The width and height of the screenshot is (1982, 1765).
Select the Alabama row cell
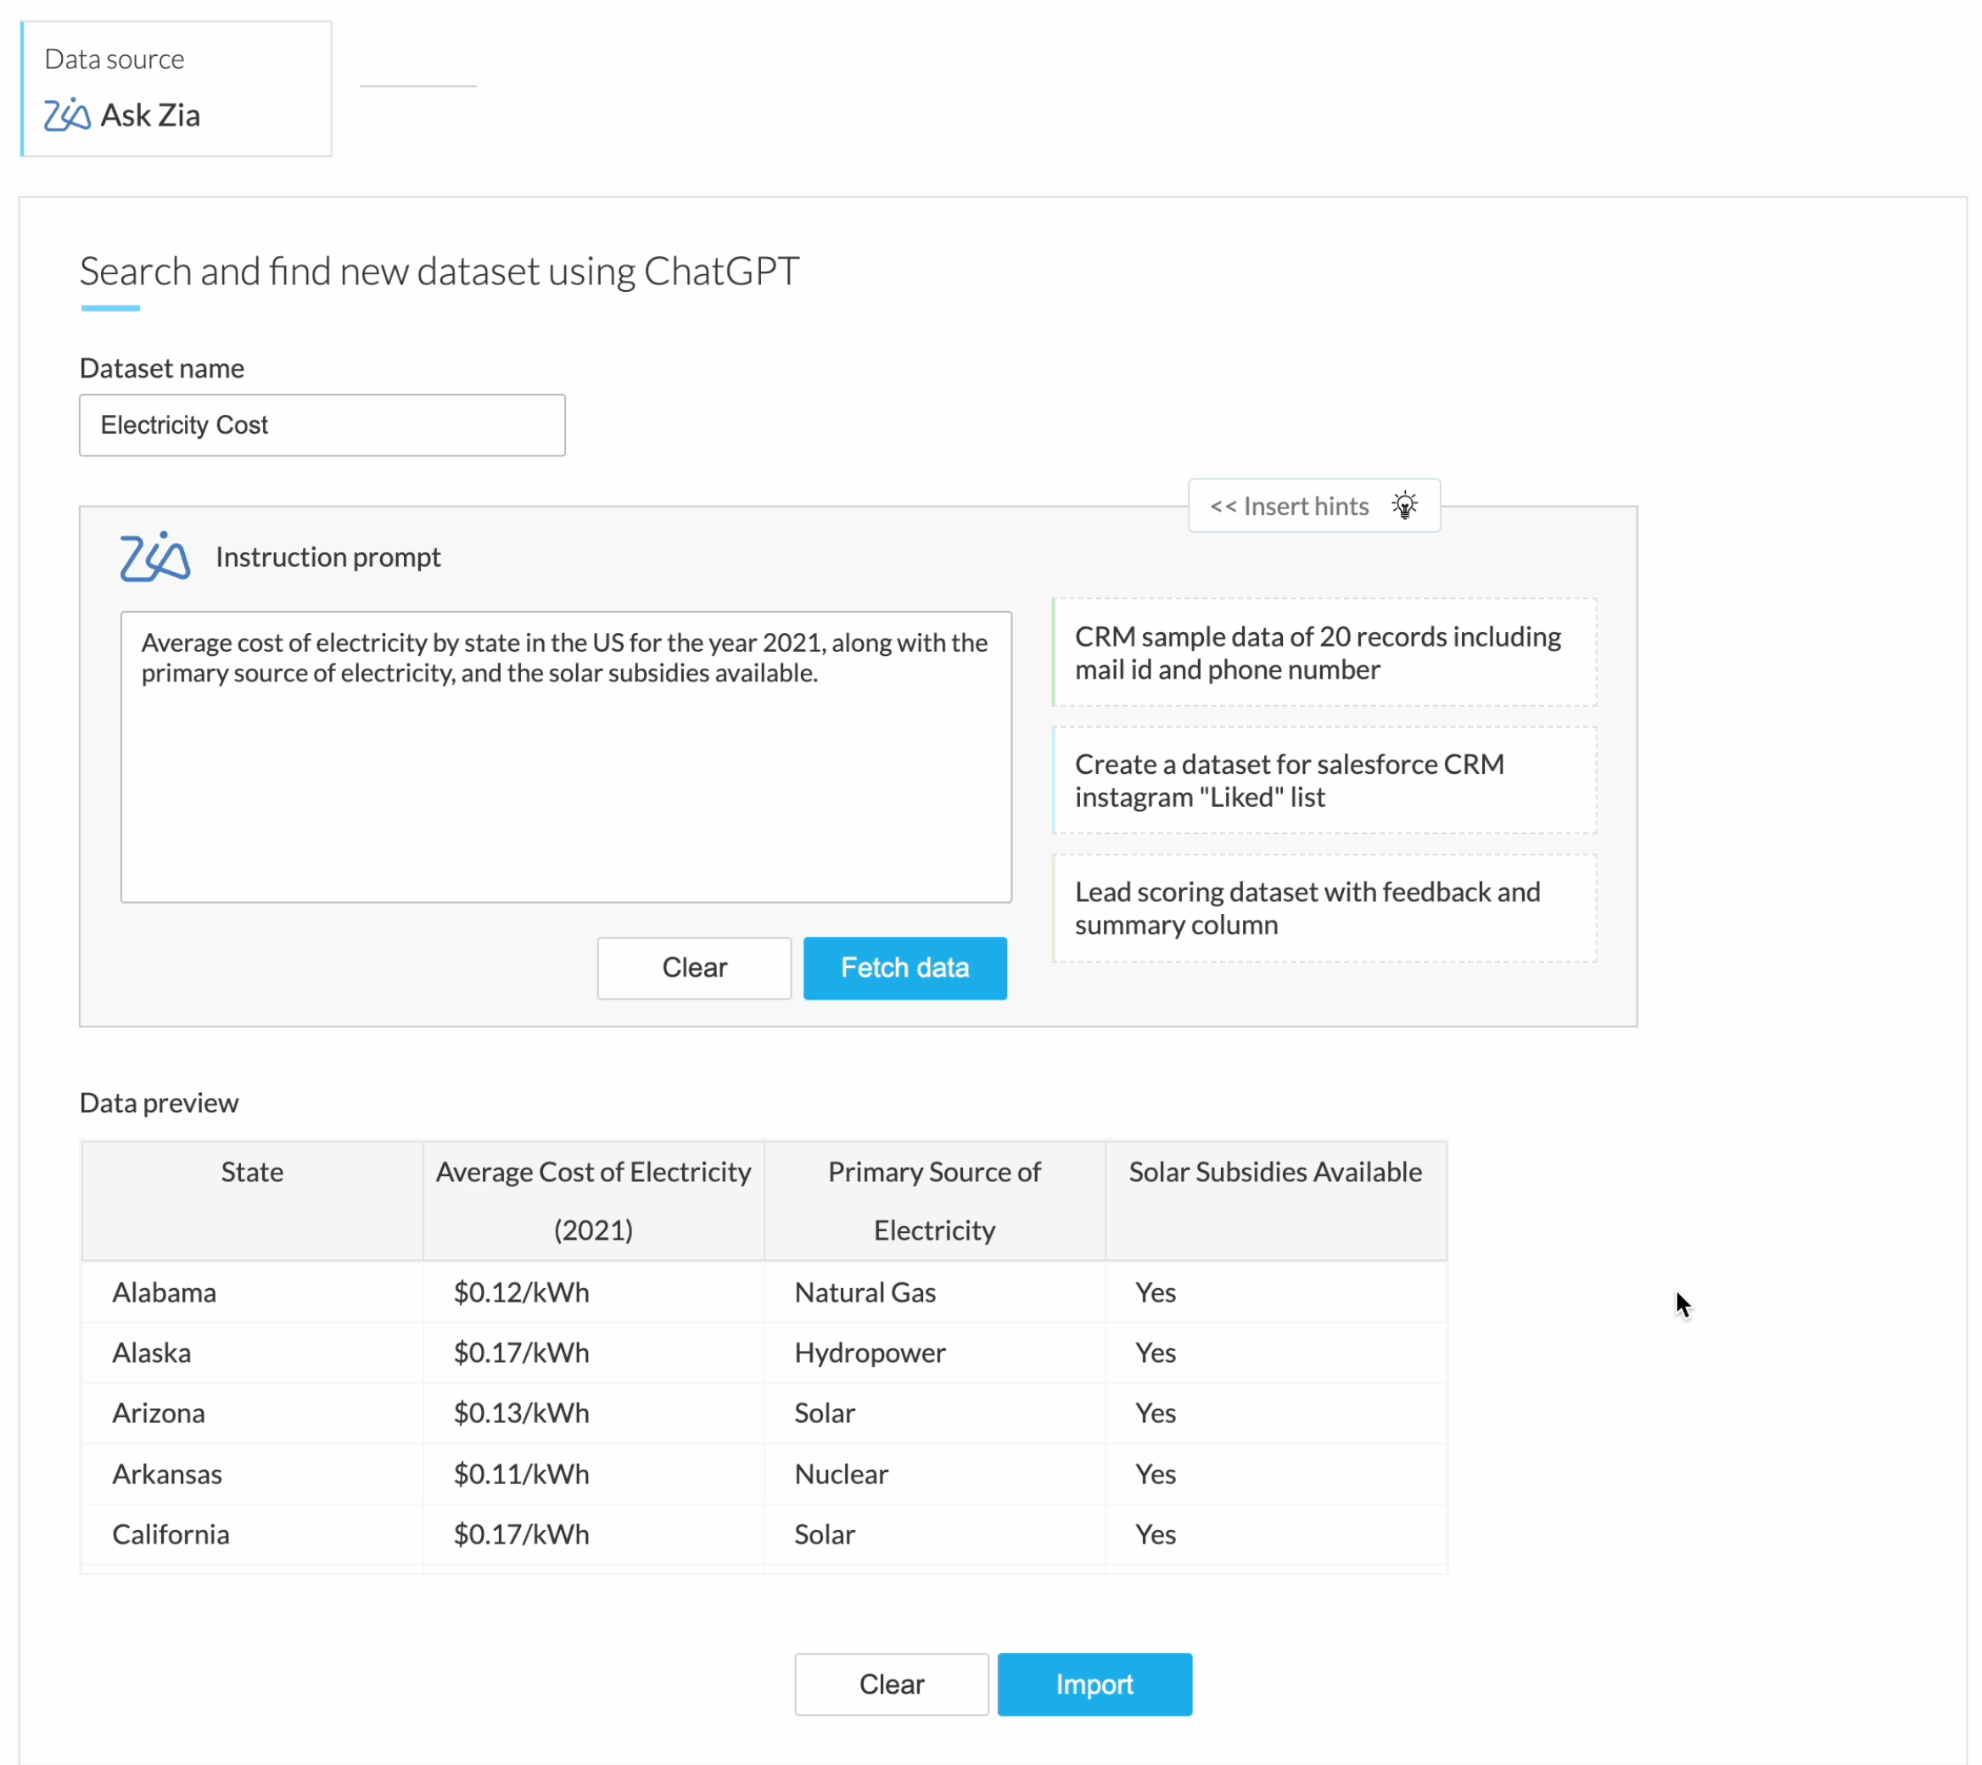point(165,1292)
